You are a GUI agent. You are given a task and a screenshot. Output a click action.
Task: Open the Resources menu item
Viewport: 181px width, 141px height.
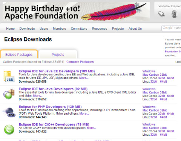[100, 29]
